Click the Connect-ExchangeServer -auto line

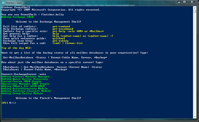click(22, 74)
